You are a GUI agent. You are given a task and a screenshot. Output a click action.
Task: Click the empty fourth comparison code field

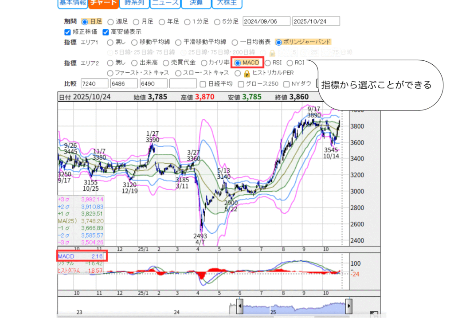coord(183,84)
